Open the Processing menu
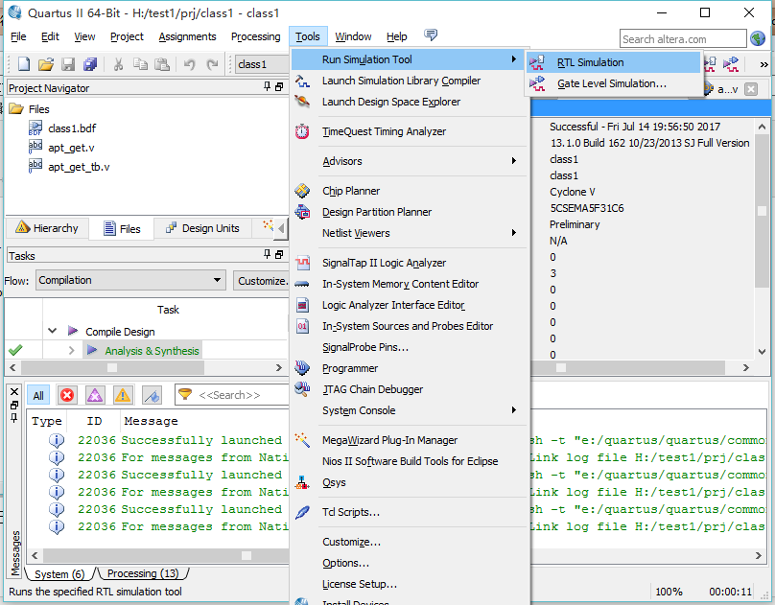775x605 pixels. click(255, 36)
